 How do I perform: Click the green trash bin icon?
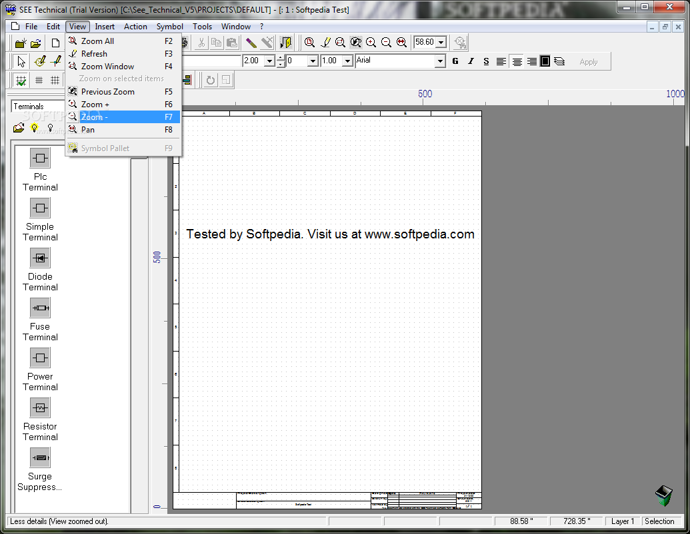[663, 496]
